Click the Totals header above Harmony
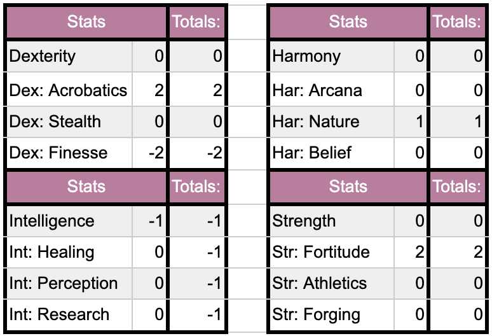This screenshot has height=336, width=492. pos(458,22)
